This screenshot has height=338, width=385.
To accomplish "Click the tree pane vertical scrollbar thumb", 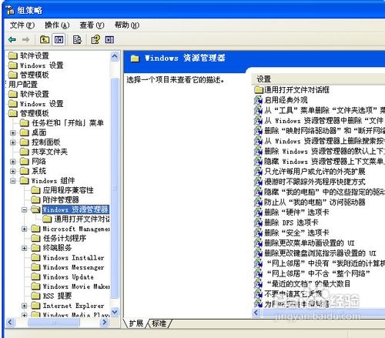I will pyautogui.click(x=115, y=188).
